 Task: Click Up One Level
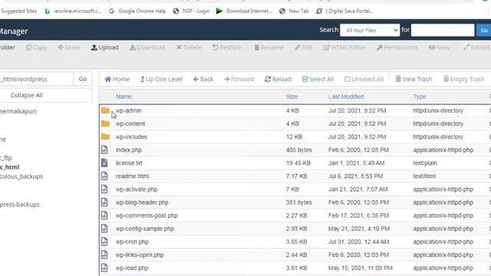(x=161, y=79)
